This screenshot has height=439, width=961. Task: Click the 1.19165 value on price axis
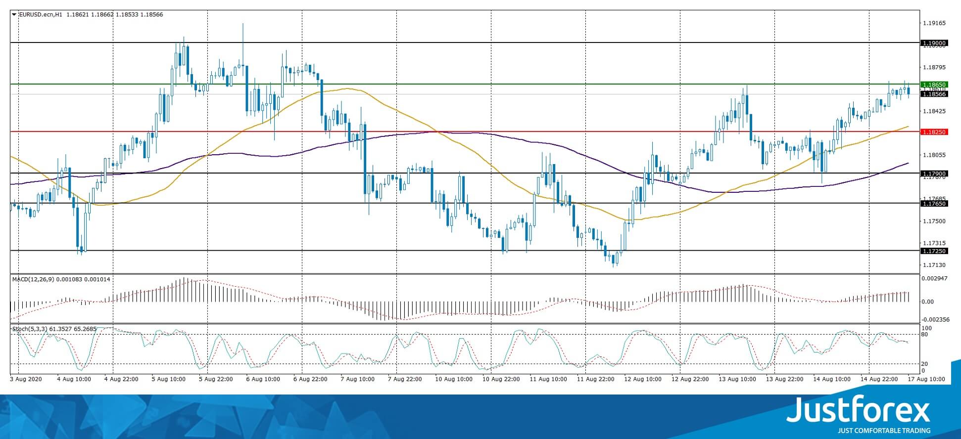point(934,23)
